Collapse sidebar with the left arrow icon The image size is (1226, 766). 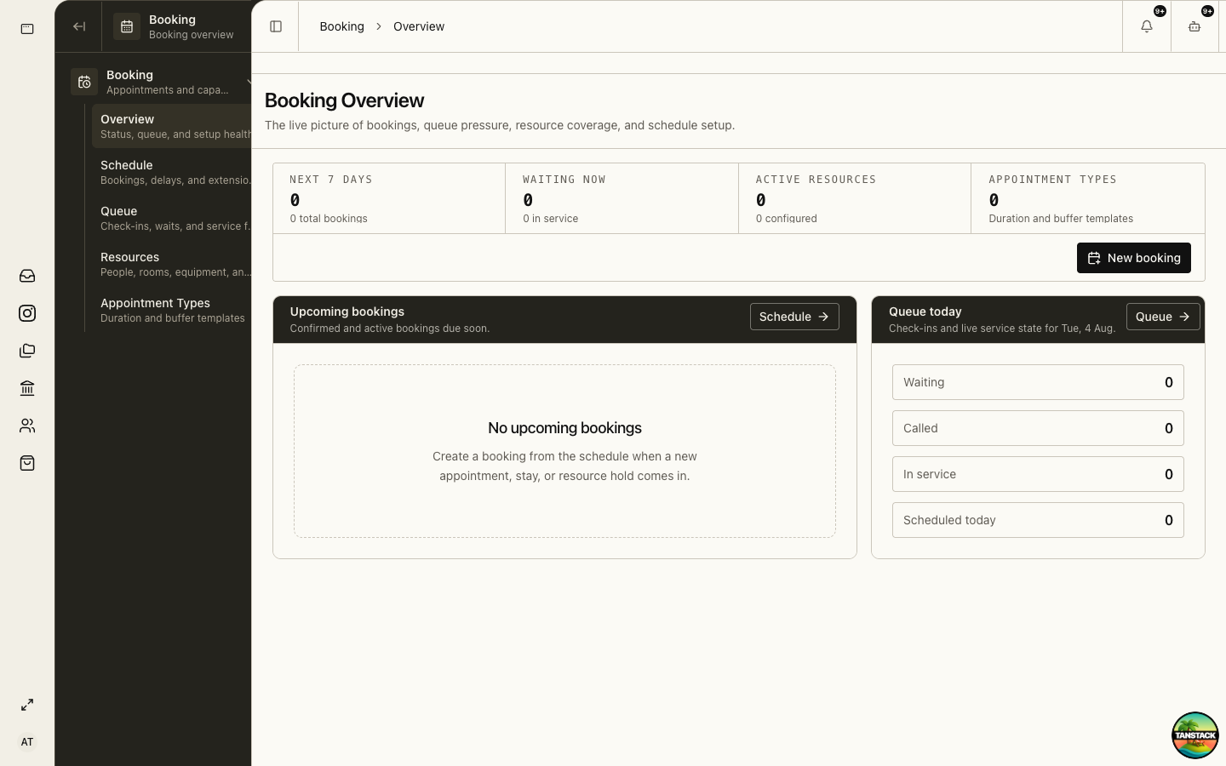click(79, 26)
